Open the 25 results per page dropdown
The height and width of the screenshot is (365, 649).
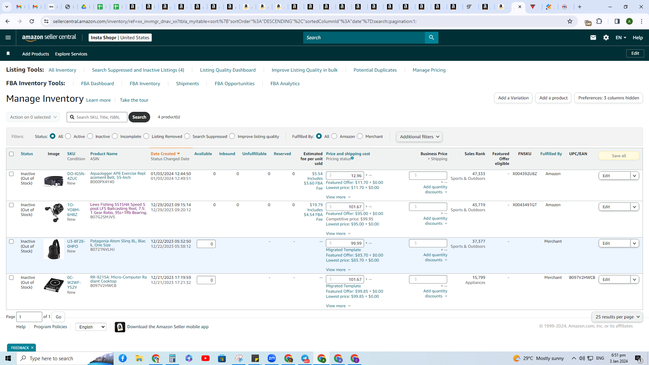coord(617,317)
